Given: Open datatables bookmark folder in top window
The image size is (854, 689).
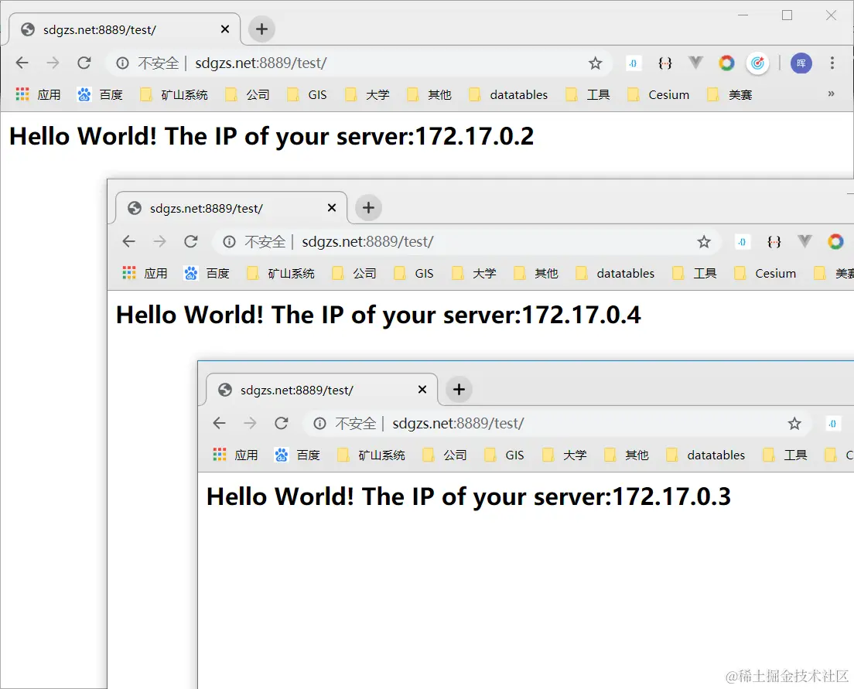Looking at the screenshot, I should click(508, 95).
